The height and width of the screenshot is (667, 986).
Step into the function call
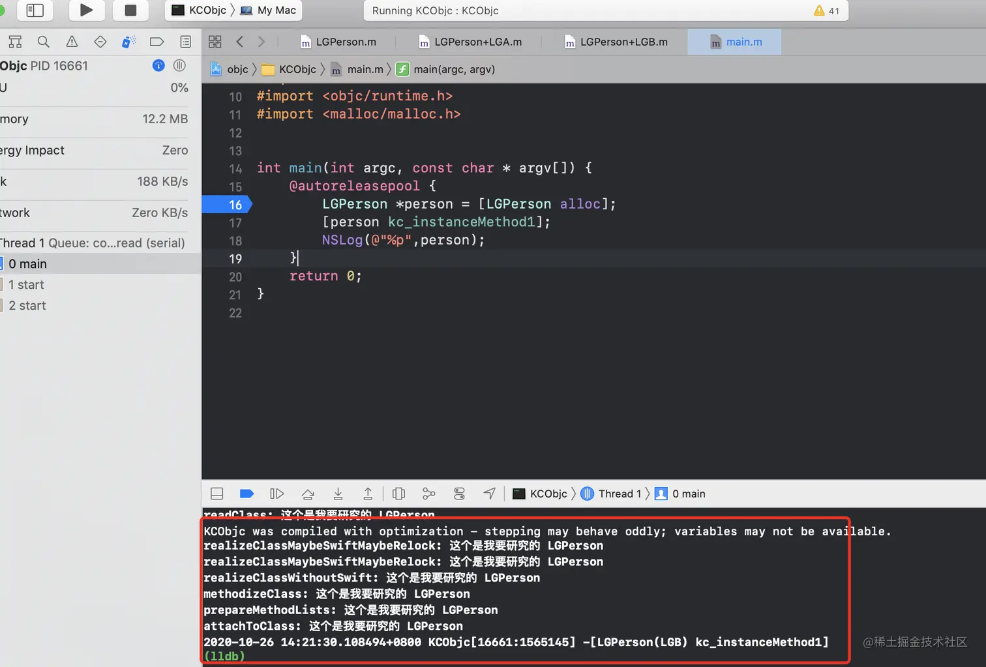coord(338,494)
